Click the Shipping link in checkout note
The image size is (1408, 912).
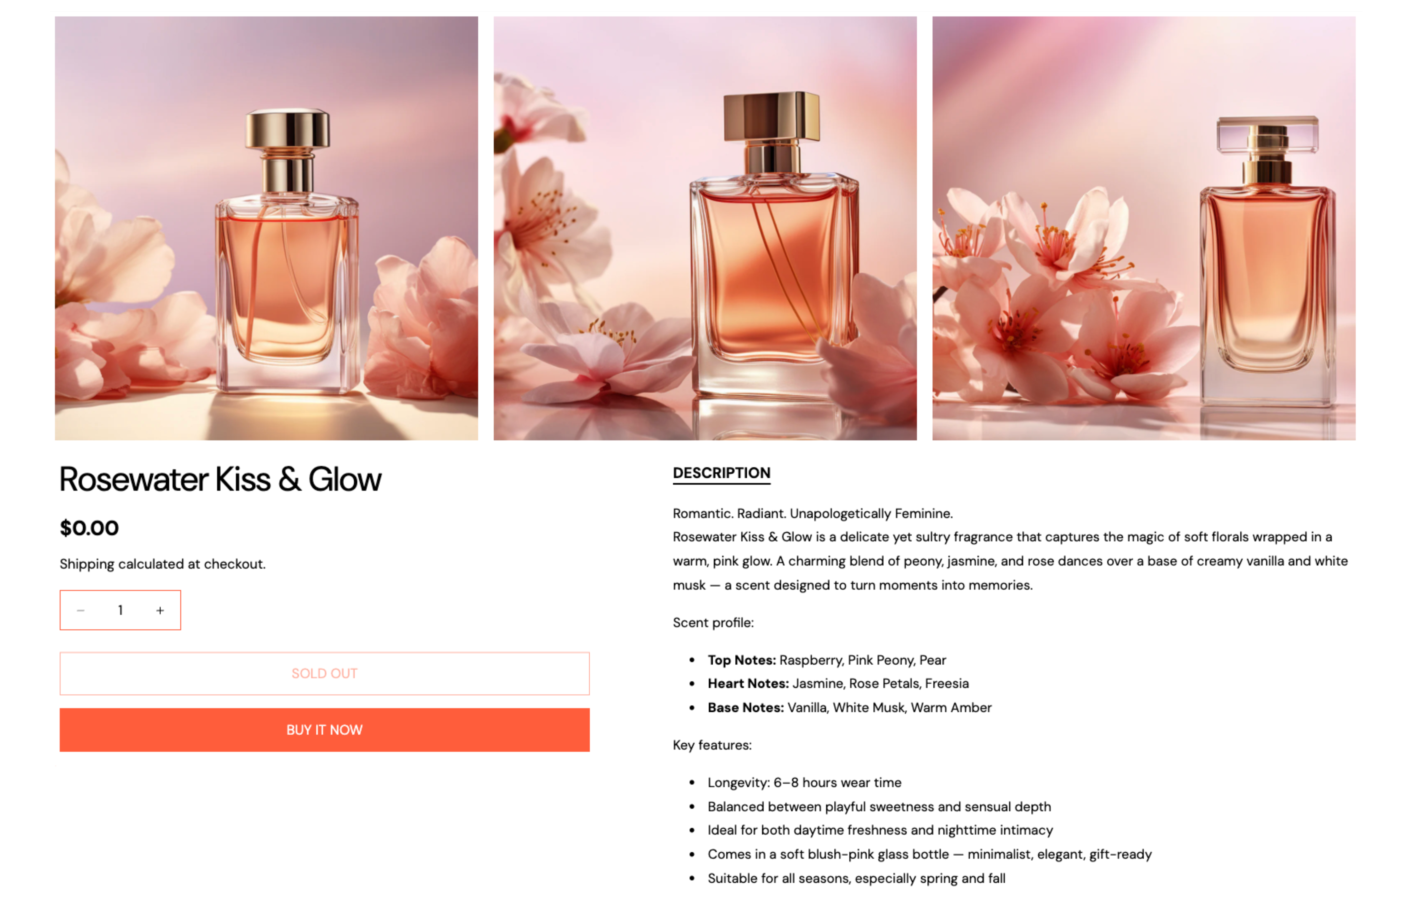[87, 564]
